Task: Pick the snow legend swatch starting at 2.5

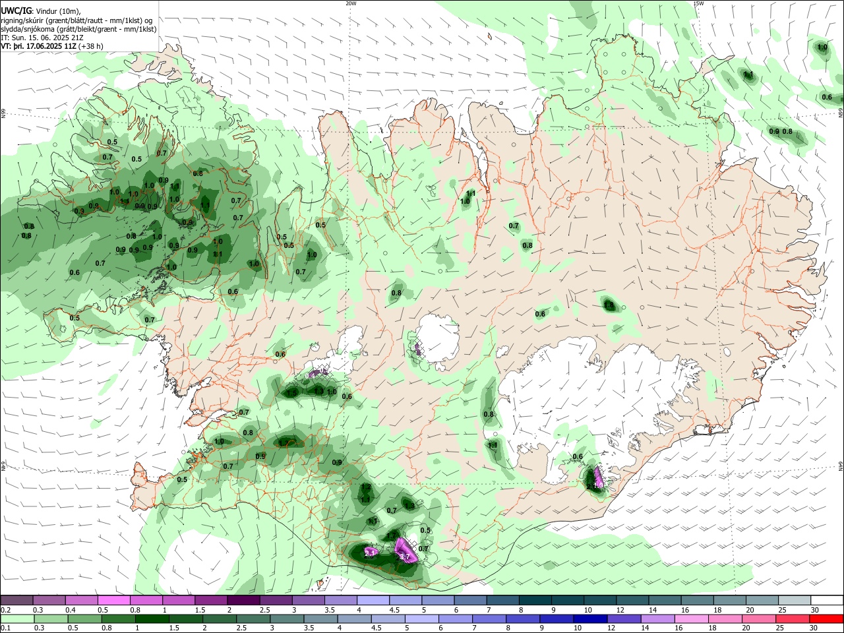Action: click(275, 601)
